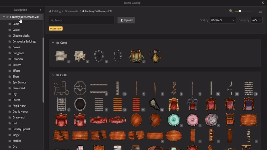The image size is (267, 150).
Task: Open the Sort by Title dropdown
Action: [x=222, y=20]
